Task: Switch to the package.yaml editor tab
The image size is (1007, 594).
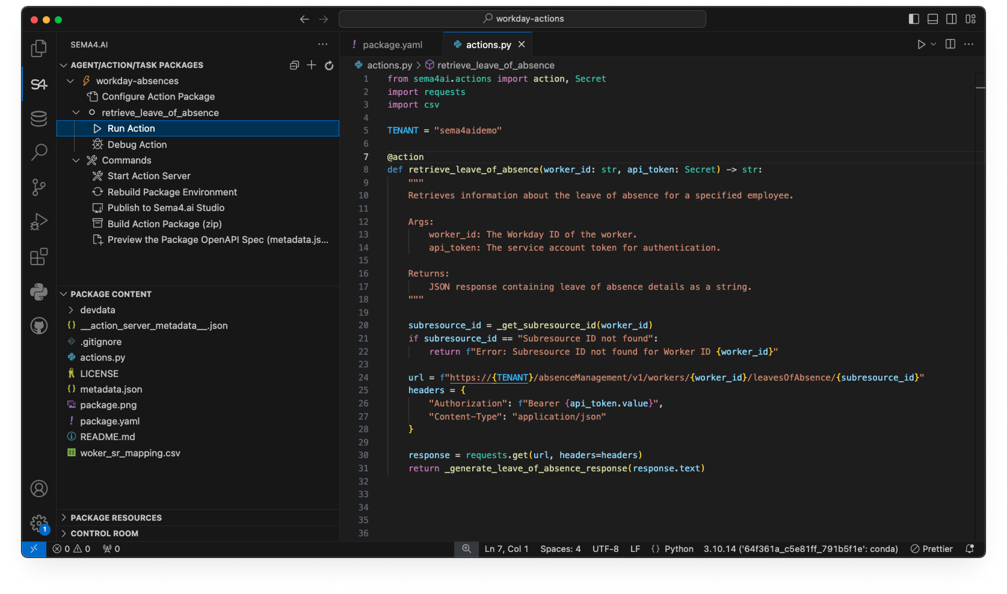Action: pos(391,45)
